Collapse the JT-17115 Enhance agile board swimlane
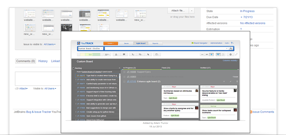Image resolution: width=286 pixels, height=135 pixels. click(x=124, y=82)
